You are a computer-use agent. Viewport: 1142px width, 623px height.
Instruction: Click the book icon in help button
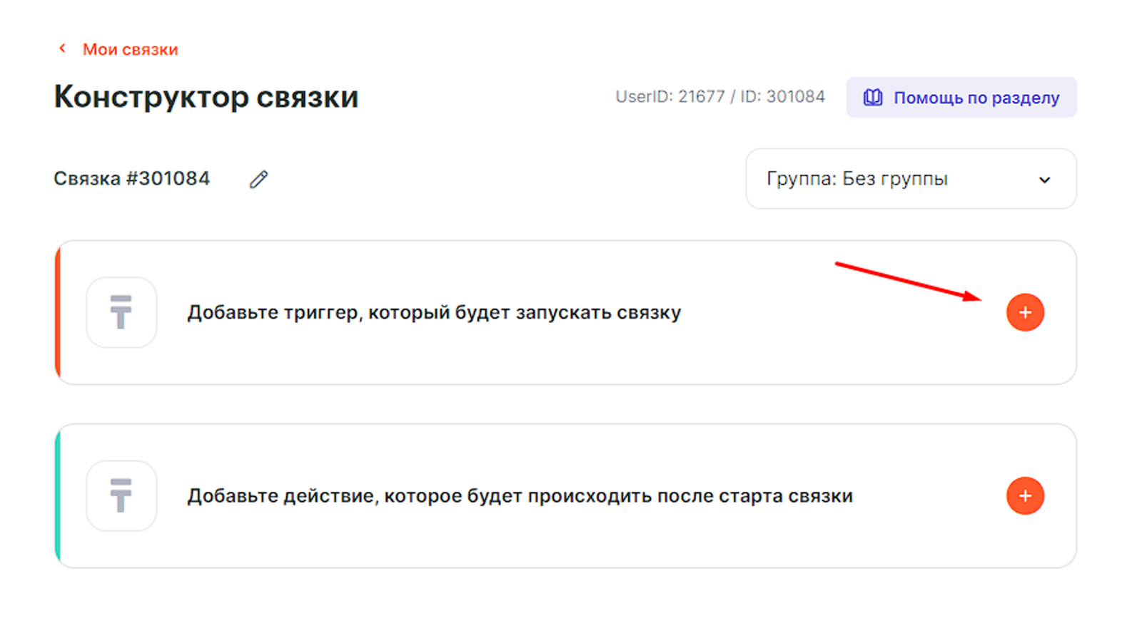[872, 98]
